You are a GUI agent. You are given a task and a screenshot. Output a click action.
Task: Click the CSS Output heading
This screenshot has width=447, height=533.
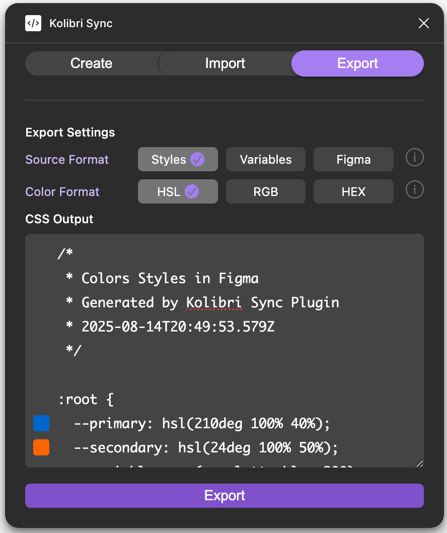coord(59,219)
